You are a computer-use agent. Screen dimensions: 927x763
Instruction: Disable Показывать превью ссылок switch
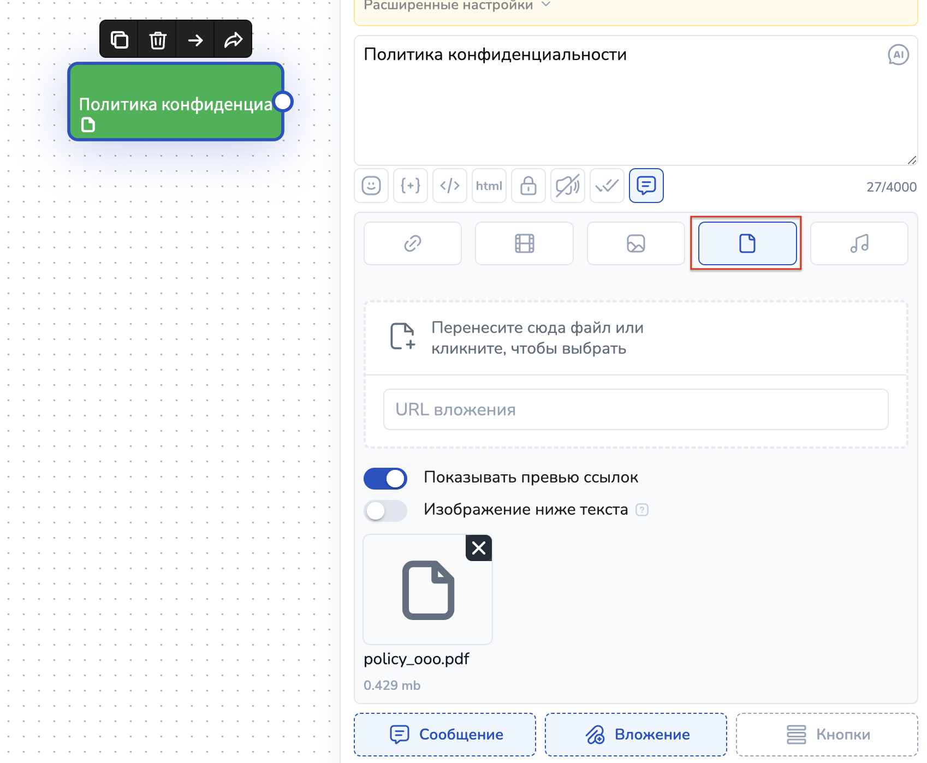point(385,479)
